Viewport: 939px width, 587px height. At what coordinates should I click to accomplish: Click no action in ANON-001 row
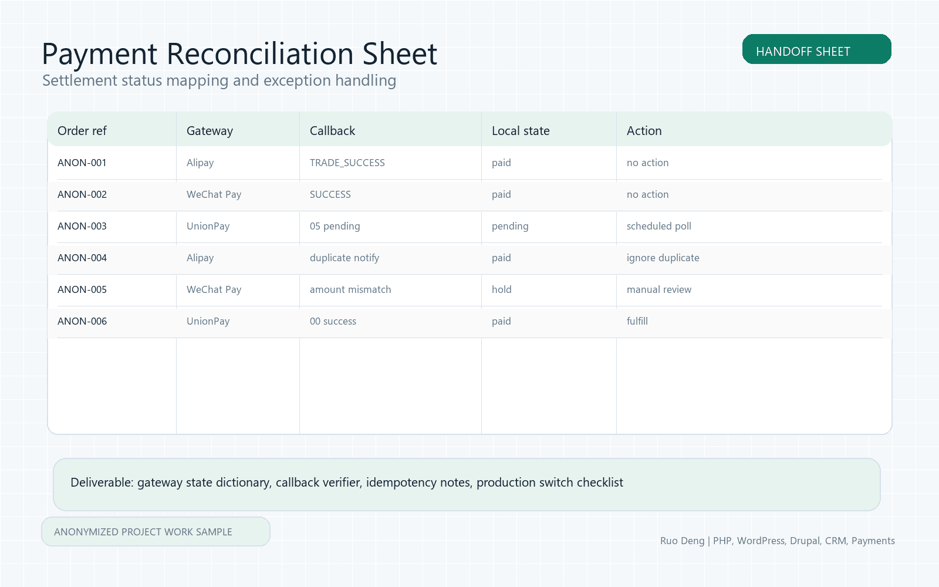click(647, 163)
